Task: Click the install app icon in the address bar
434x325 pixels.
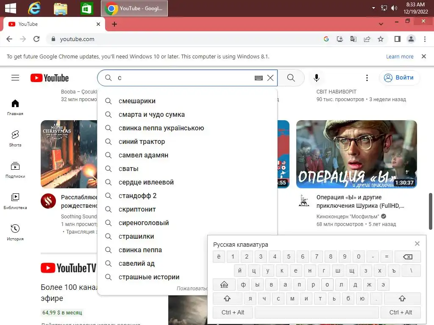Action: click(340, 39)
